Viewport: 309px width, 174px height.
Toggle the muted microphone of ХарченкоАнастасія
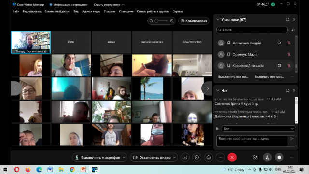pos(289,66)
